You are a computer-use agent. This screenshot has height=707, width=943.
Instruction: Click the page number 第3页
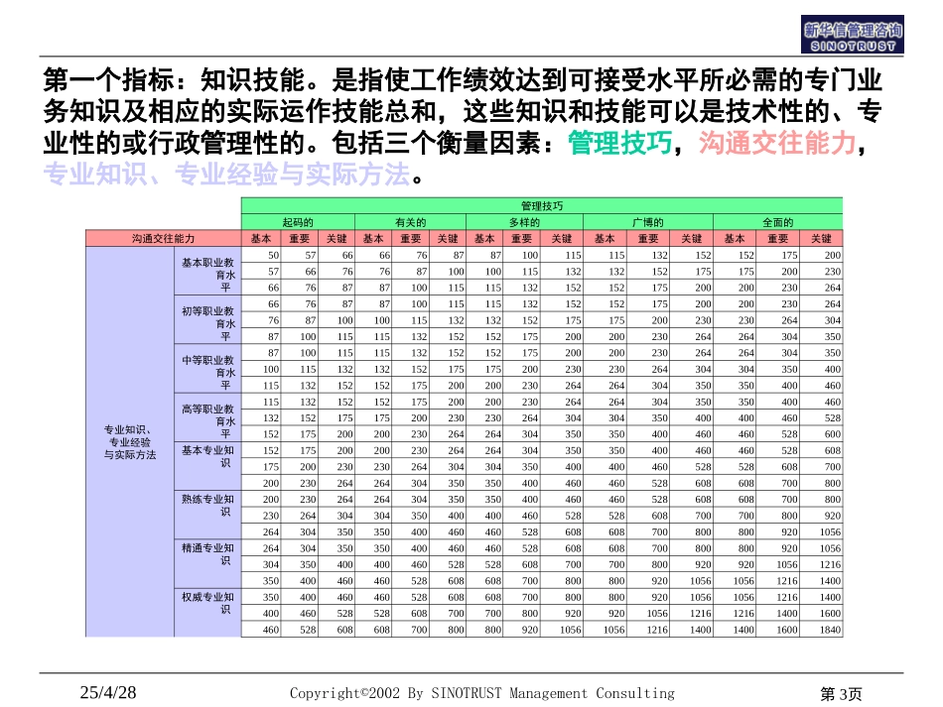tap(841, 694)
